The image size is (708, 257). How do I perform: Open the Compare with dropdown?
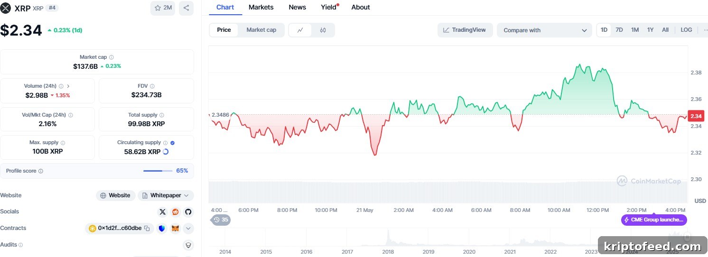click(x=544, y=30)
